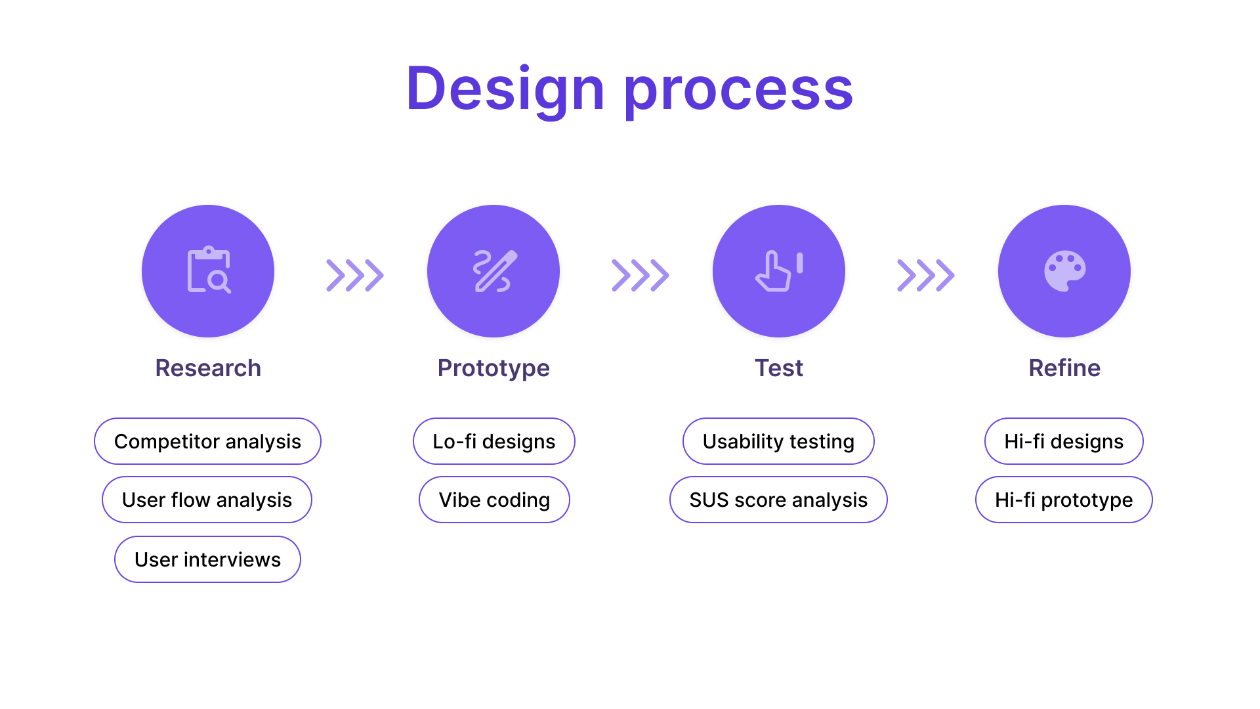
Task: Select the Hi-fi prototype pill
Action: click(1064, 500)
